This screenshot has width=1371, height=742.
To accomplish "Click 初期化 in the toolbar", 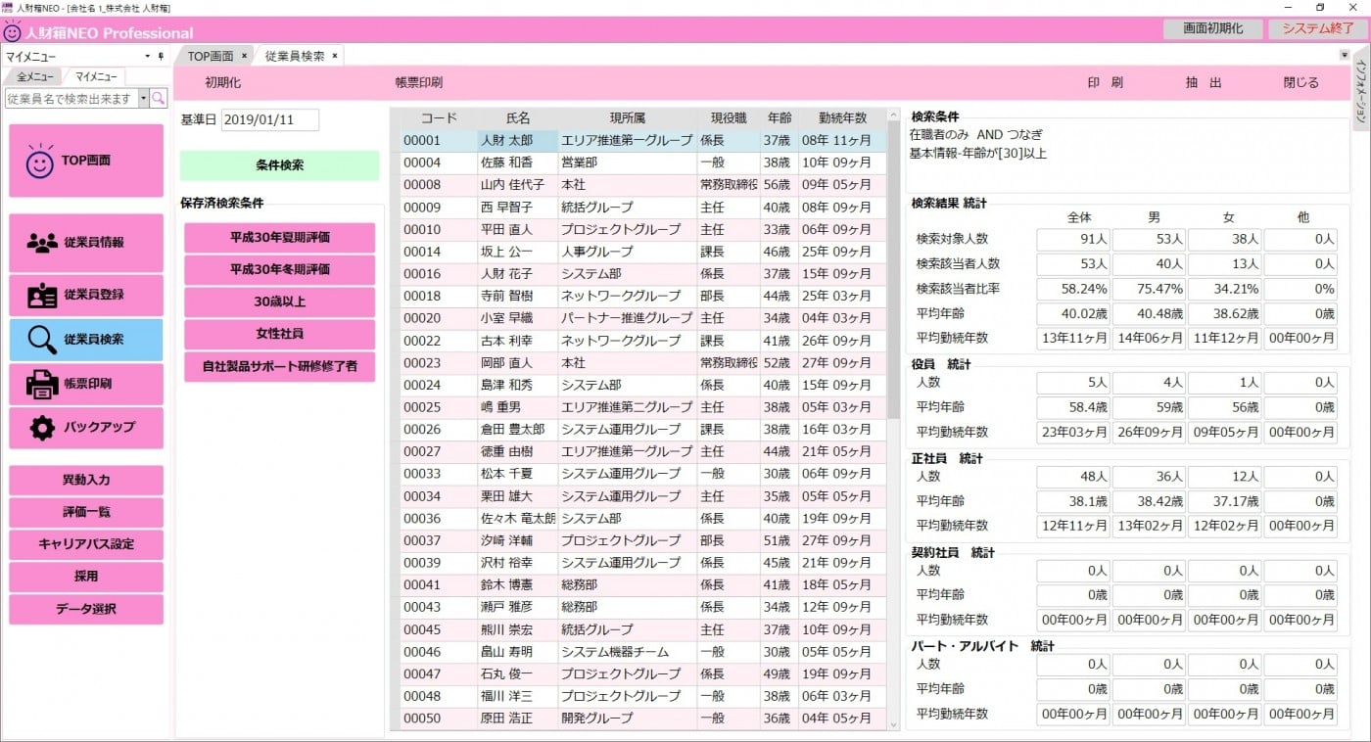I will tap(223, 83).
